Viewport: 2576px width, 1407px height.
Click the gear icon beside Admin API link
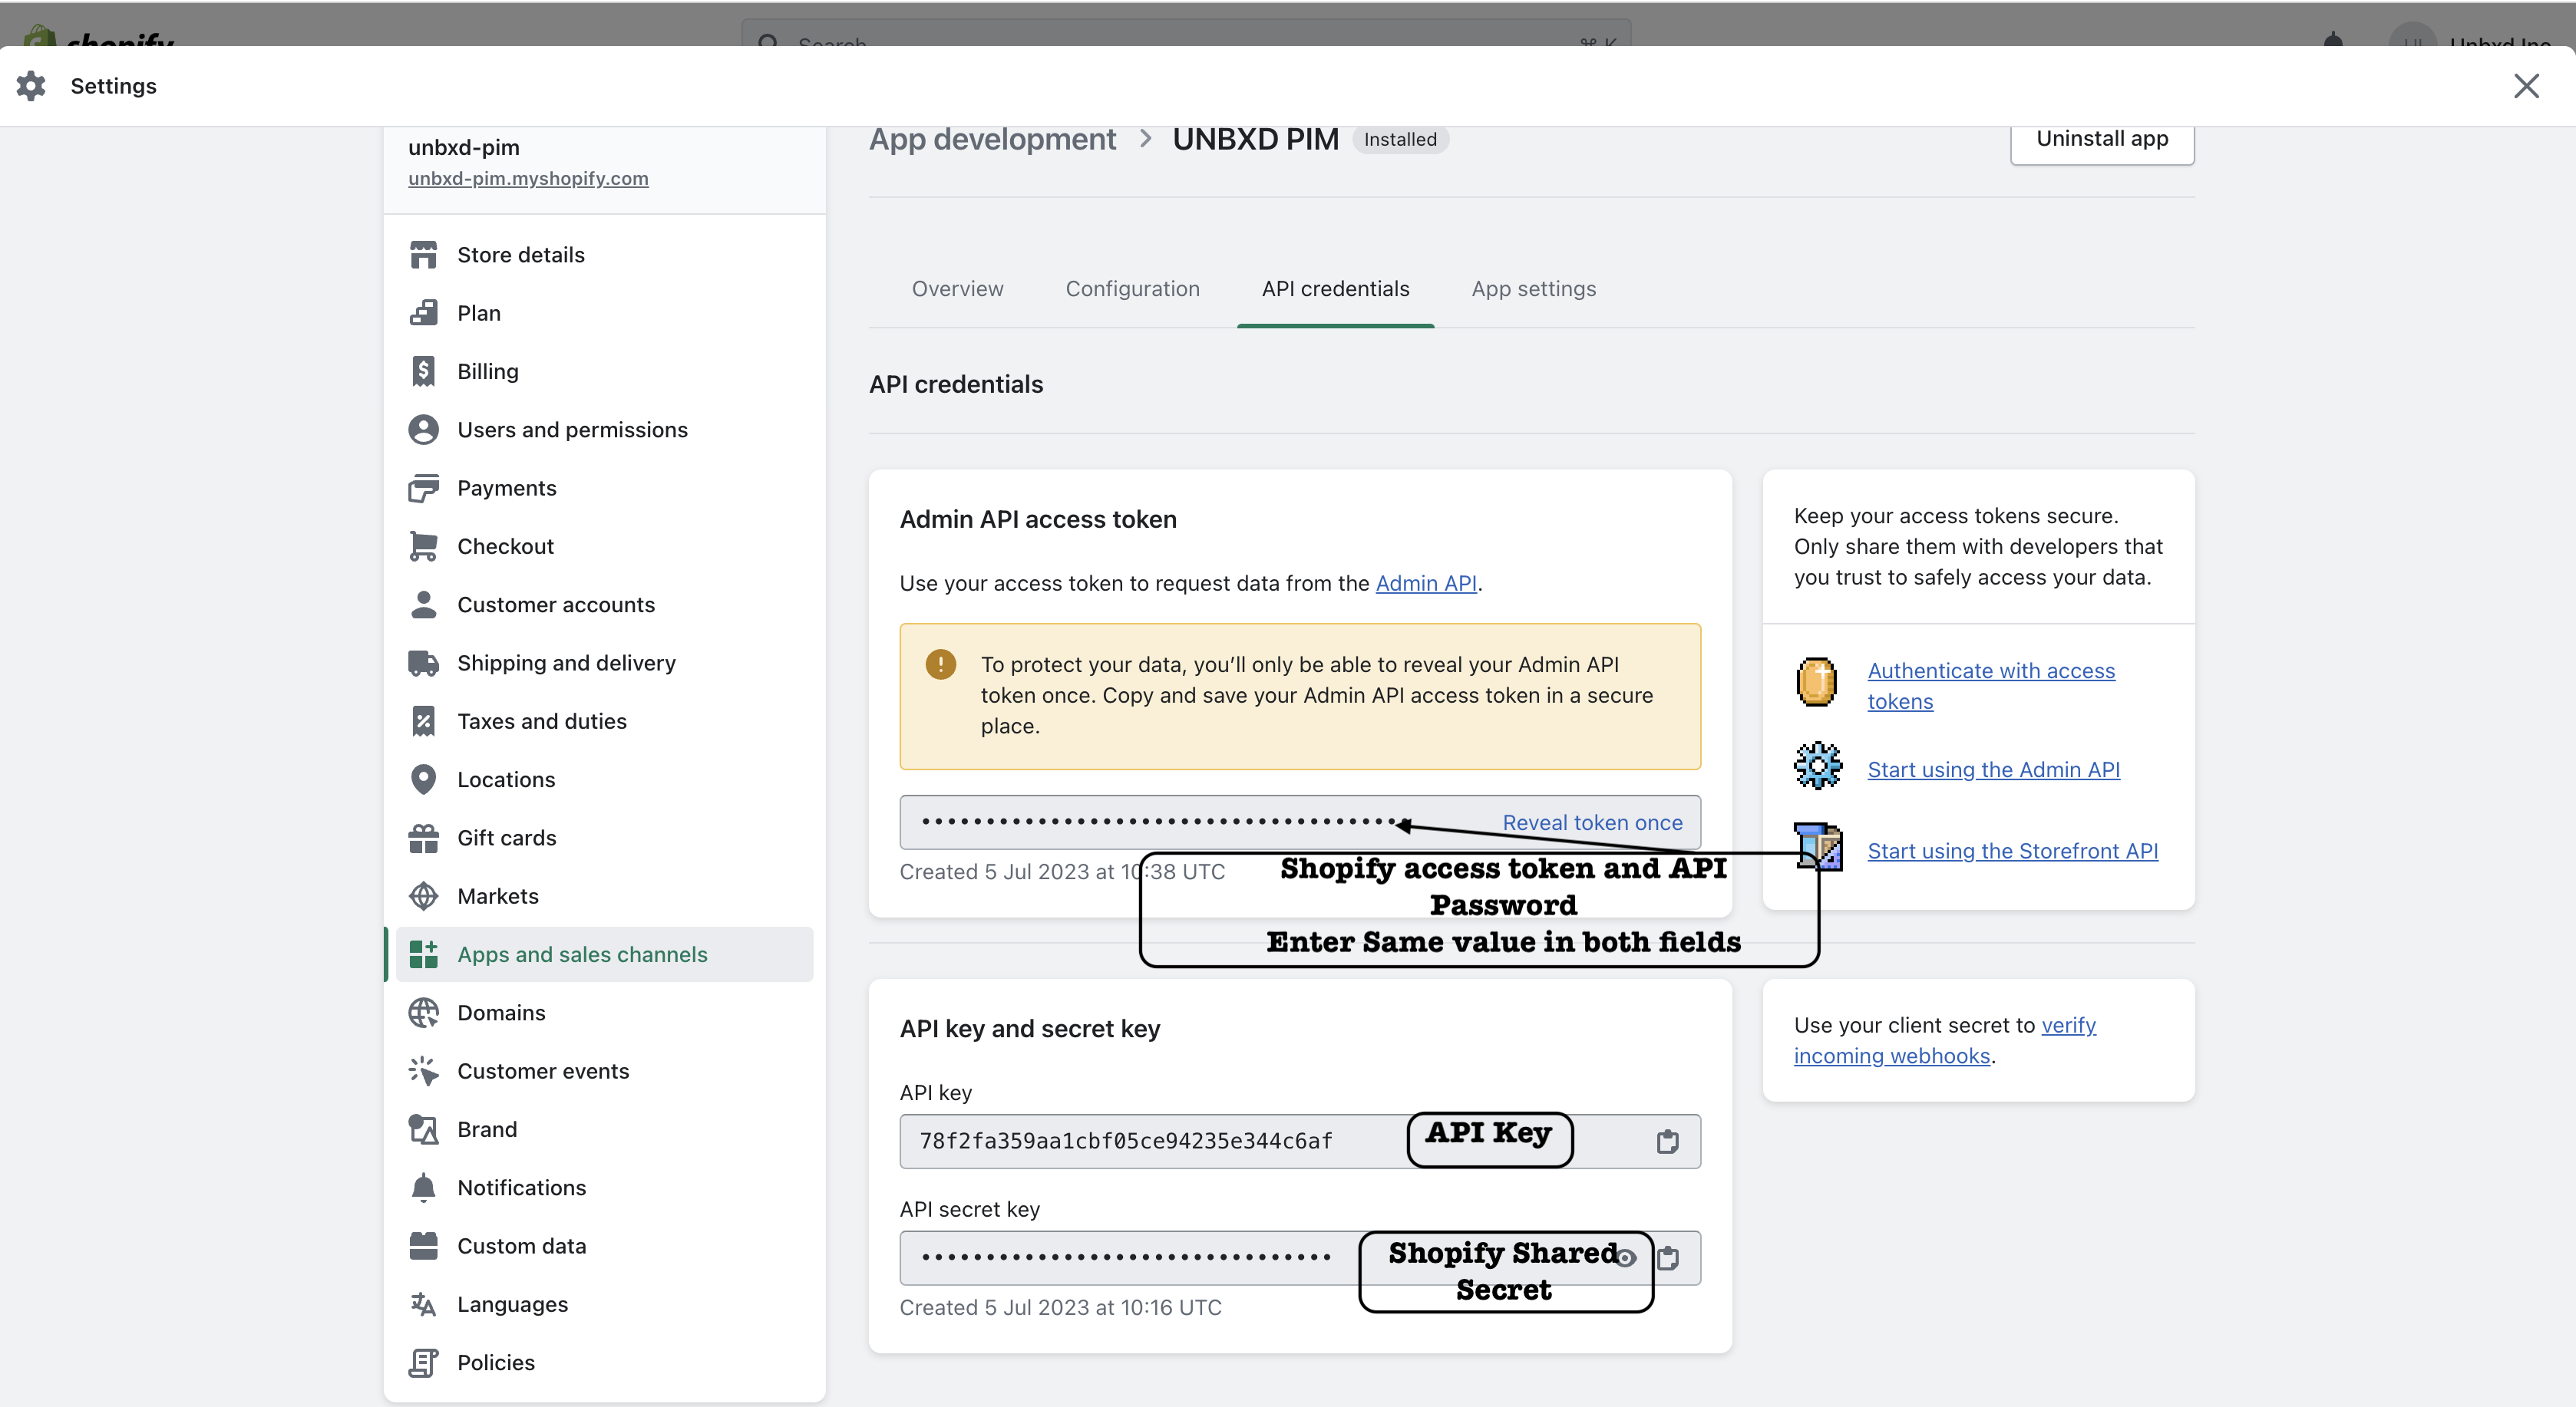1817,766
